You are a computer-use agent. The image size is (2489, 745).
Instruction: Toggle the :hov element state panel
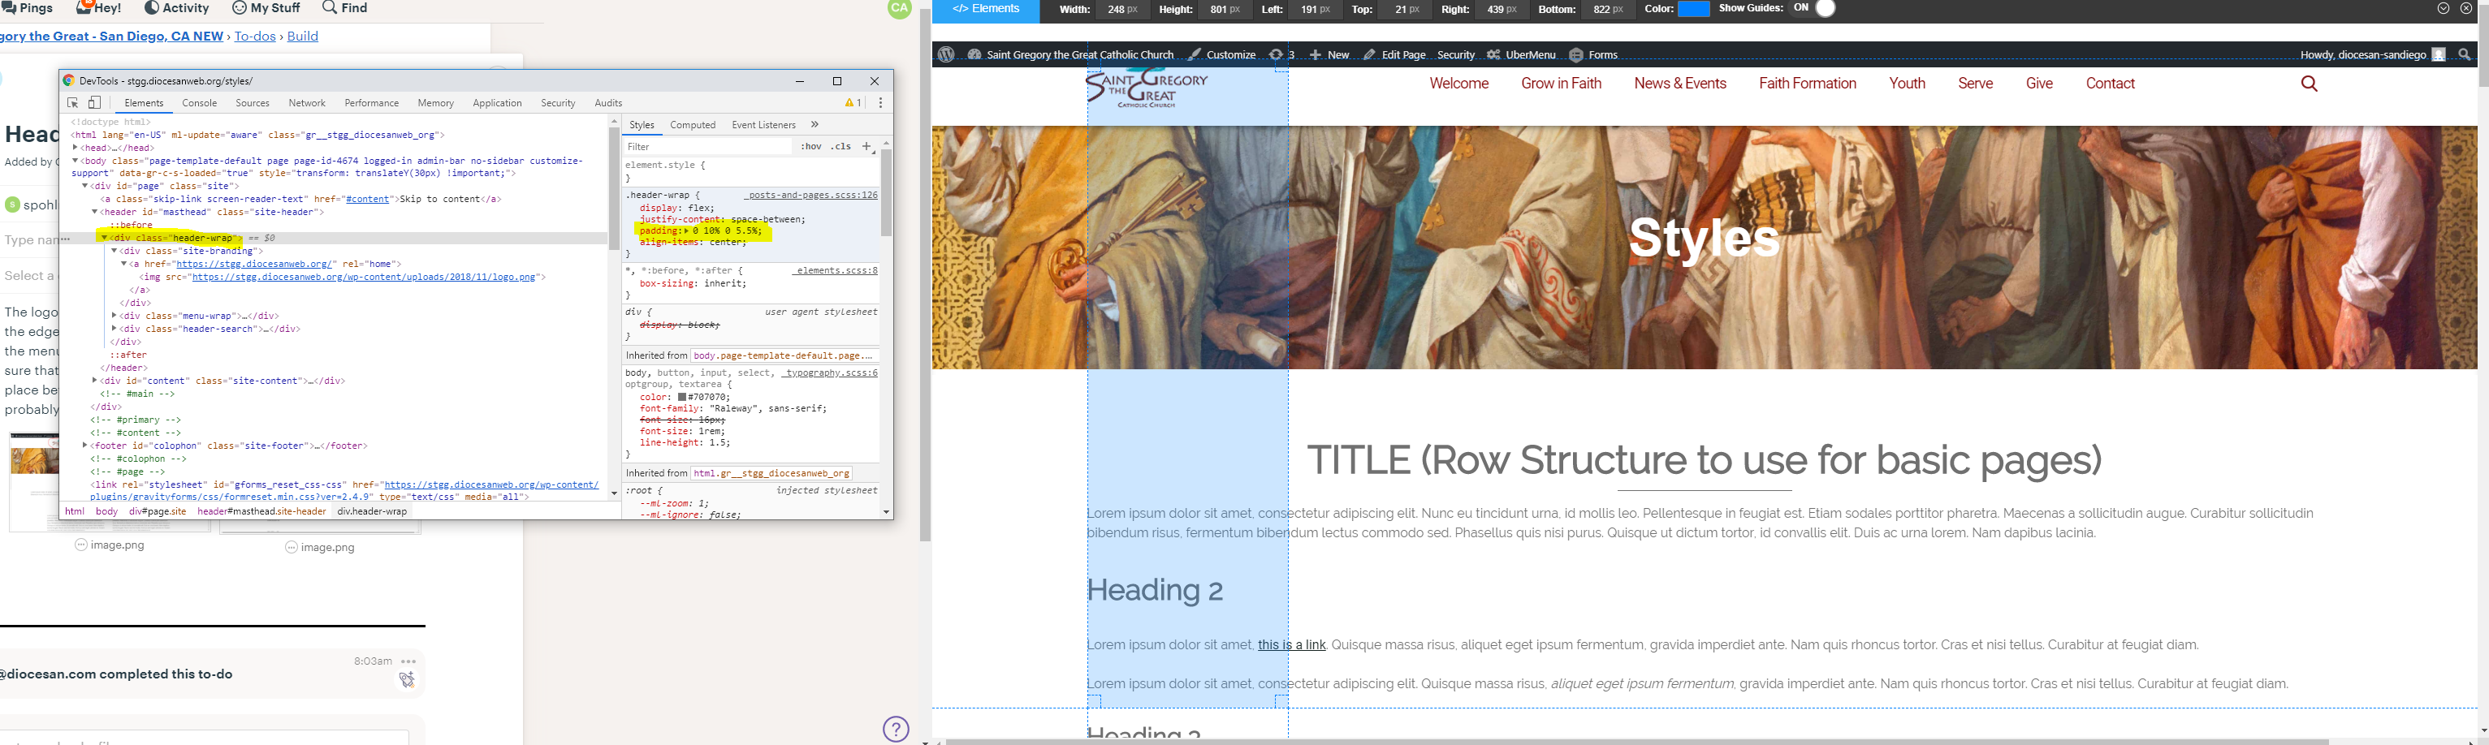pos(810,147)
